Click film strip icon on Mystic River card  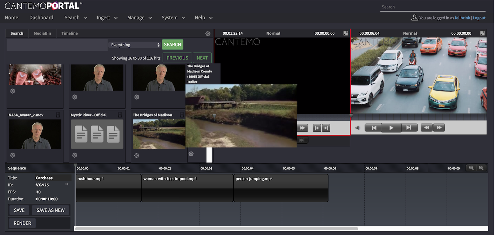tap(120, 115)
